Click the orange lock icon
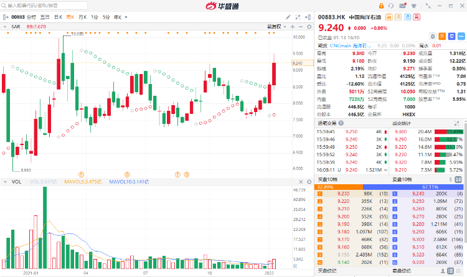Image resolution: width=467 pixels, height=277 pixels. coord(381,6)
